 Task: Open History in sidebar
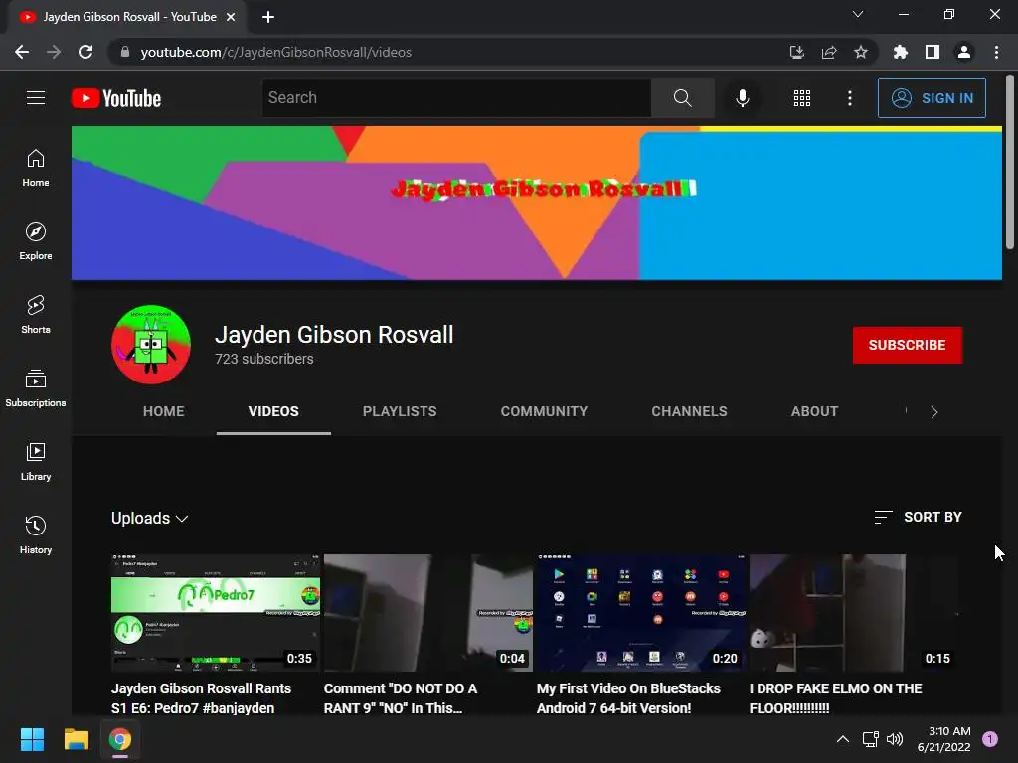[x=36, y=535]
